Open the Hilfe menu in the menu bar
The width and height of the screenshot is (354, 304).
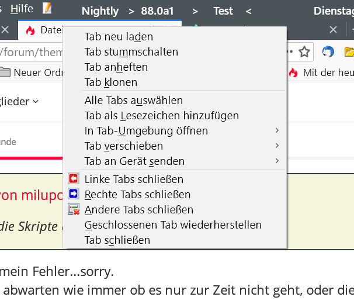pyautogui.click(x=22, y=9)
